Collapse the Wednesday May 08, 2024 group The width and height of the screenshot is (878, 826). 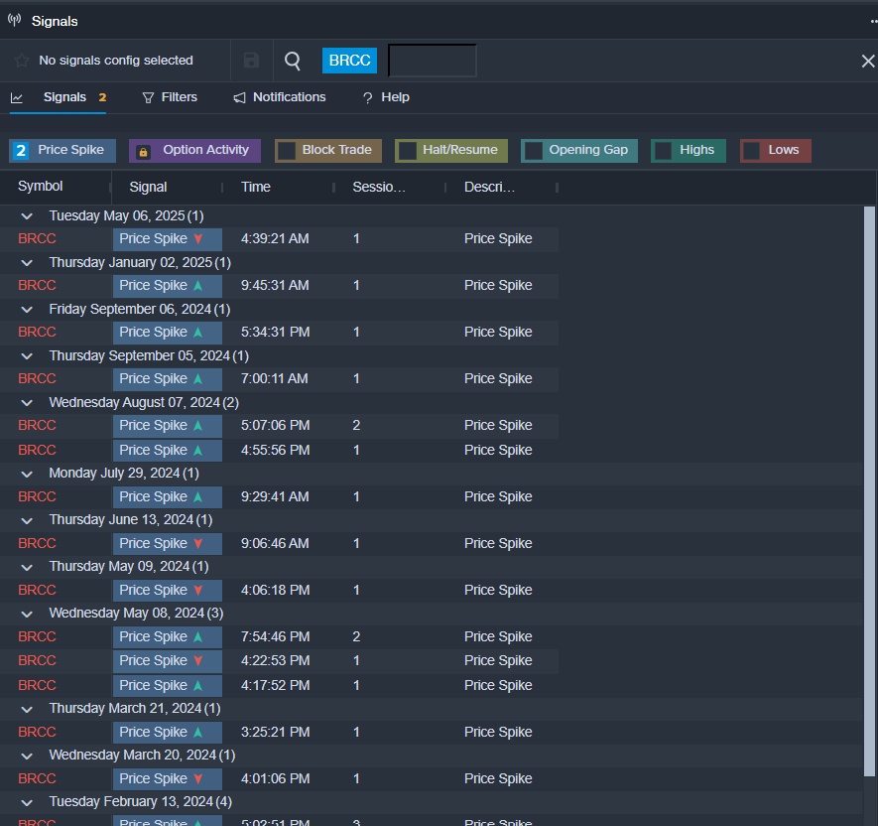28,614
